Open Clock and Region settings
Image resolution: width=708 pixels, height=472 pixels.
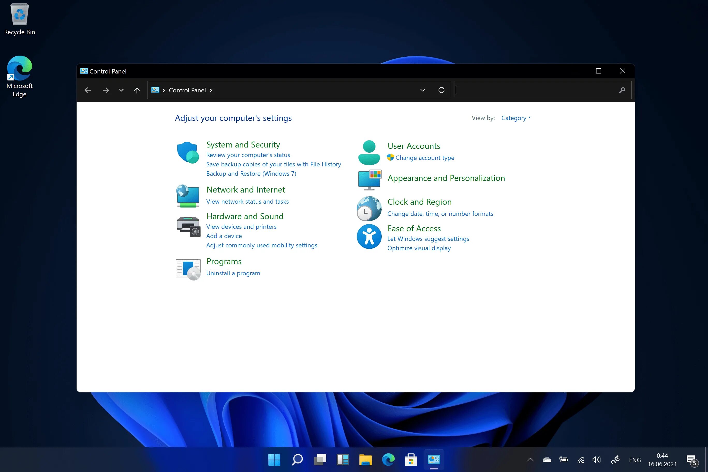point(419,201)
